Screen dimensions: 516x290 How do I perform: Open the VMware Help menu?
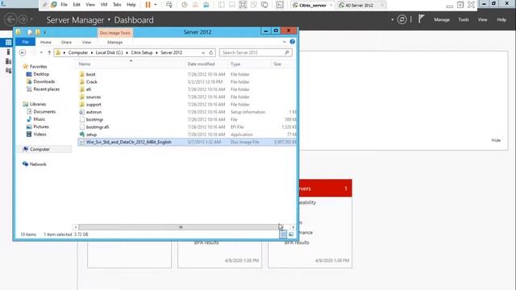point(131,5)
